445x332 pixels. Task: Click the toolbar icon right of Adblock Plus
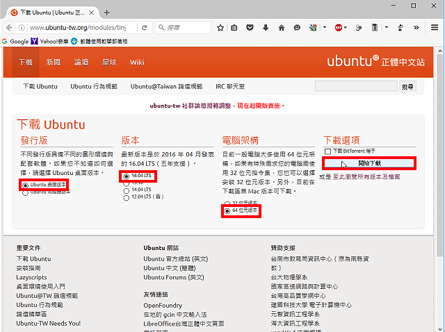(359, 28)
